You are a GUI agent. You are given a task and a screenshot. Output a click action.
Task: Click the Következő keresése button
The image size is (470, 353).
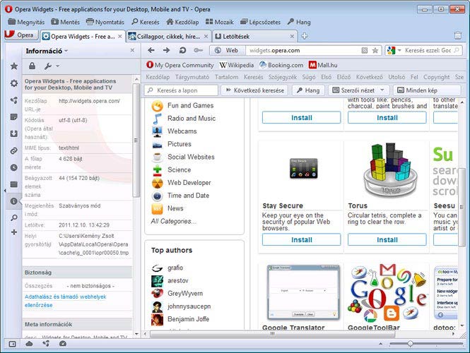[x=254, y=90]
